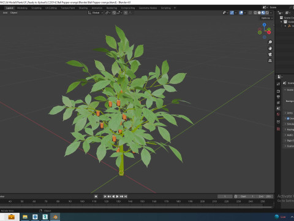294x221 pixels.
Task: Add a new workspace with plus icon
Action: pyautogui.click(x=175, y=8)
